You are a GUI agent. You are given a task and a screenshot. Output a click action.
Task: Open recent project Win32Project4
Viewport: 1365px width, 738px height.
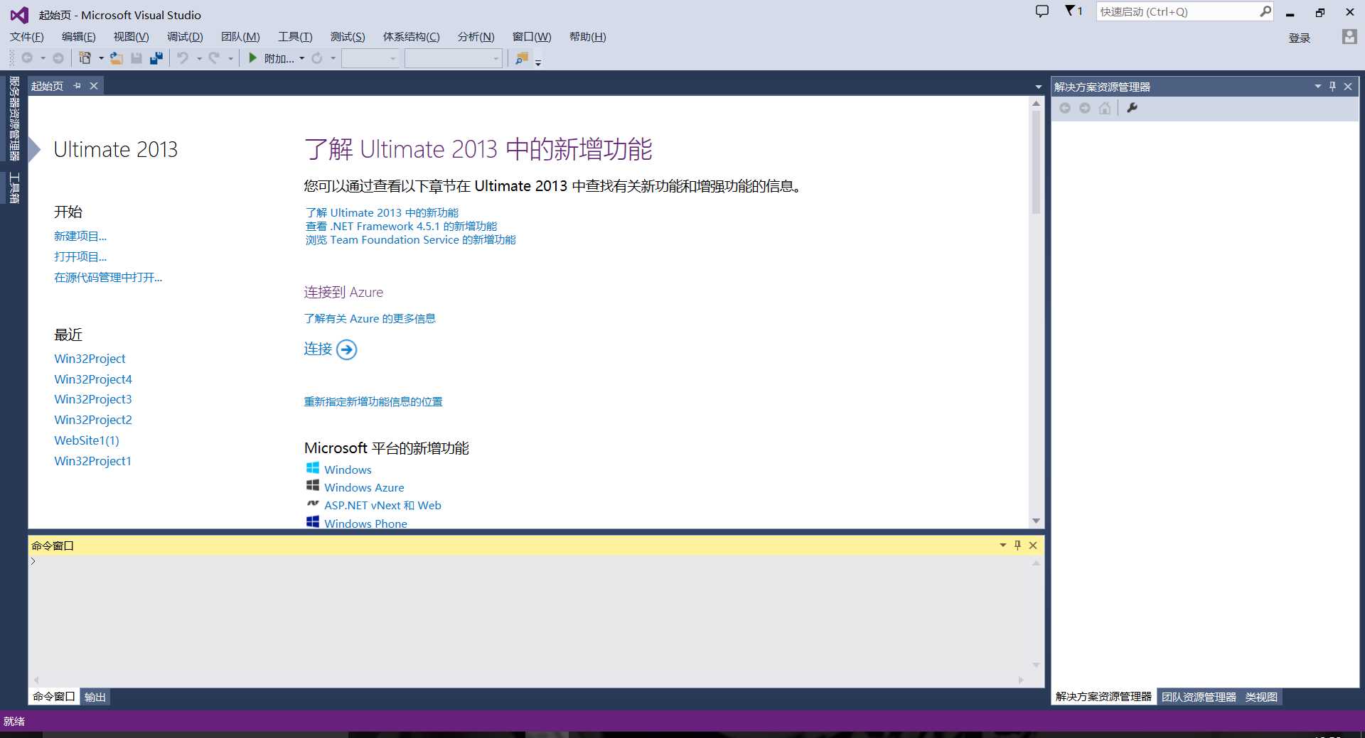[x=93, y=379]
